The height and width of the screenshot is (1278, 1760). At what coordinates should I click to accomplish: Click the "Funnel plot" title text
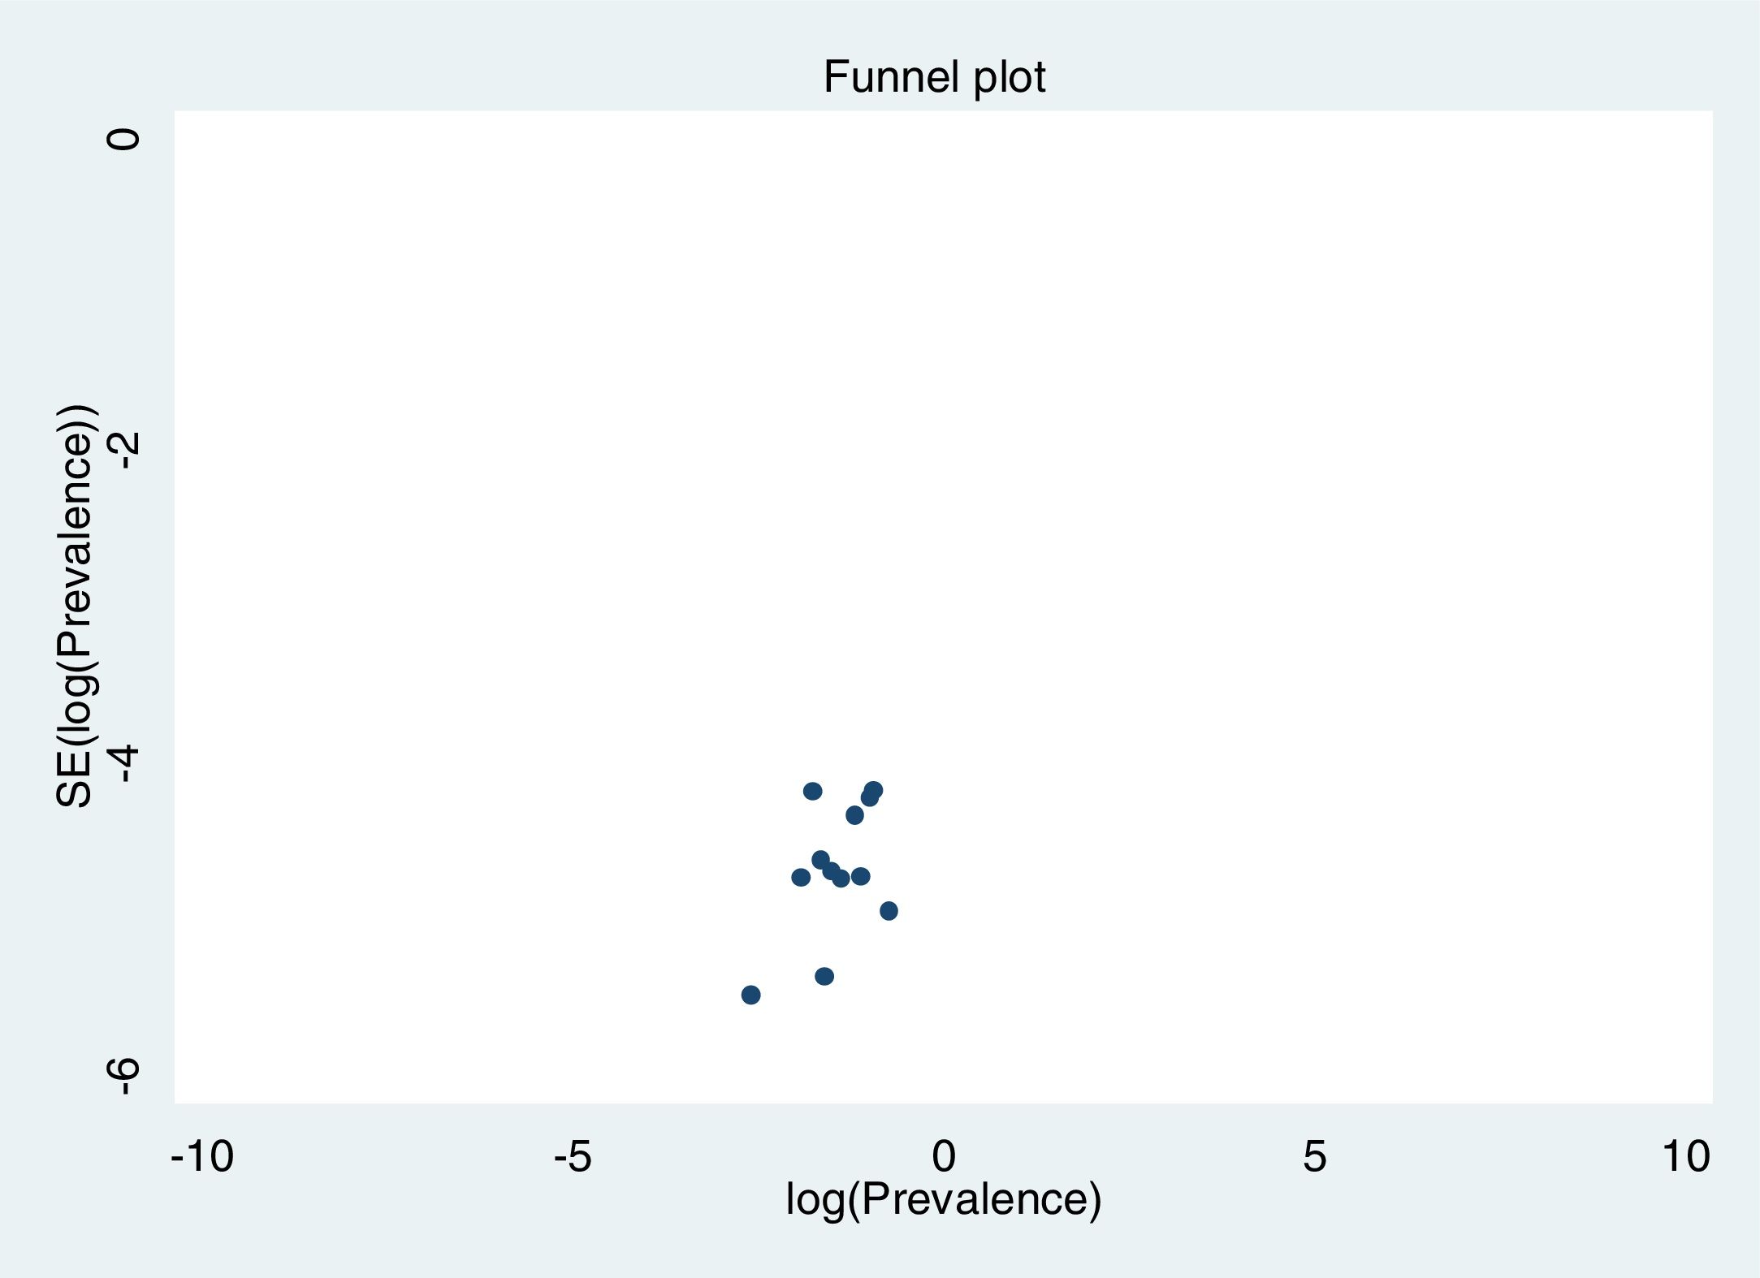pos(934,78)
